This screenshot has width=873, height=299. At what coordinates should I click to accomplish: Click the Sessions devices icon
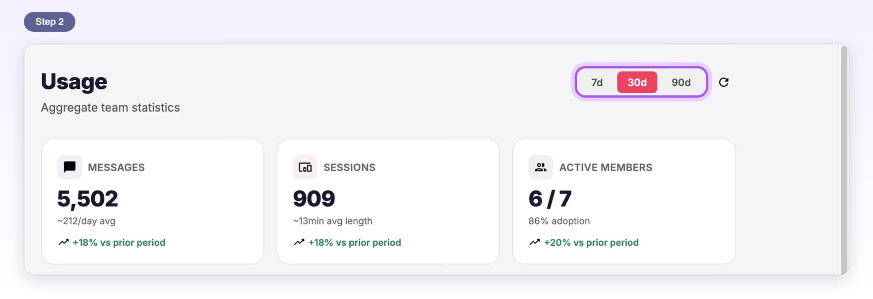[x=305, y=167]
